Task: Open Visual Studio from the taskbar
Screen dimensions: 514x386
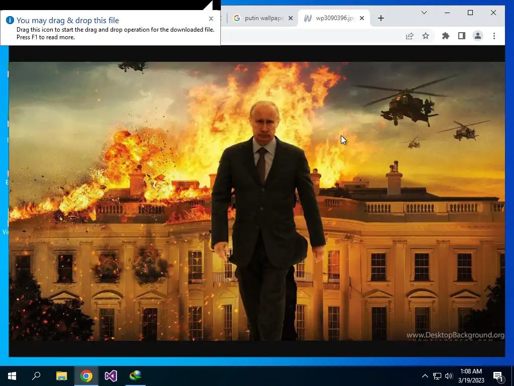Action: click(111, 376)
